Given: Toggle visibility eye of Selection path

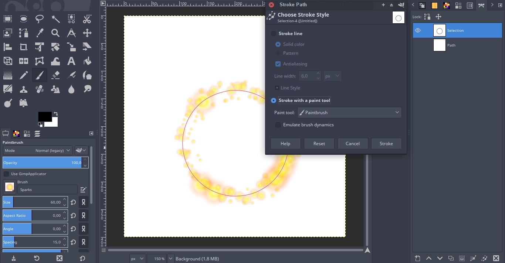Looking at the screenshot, I should coord(418,31).
